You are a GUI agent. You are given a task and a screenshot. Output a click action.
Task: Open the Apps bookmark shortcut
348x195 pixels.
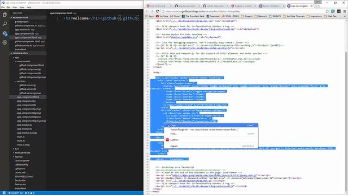tap(150, 16)
